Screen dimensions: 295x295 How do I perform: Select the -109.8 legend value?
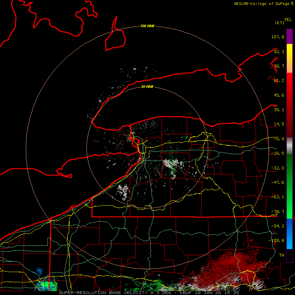coord(276,241)
